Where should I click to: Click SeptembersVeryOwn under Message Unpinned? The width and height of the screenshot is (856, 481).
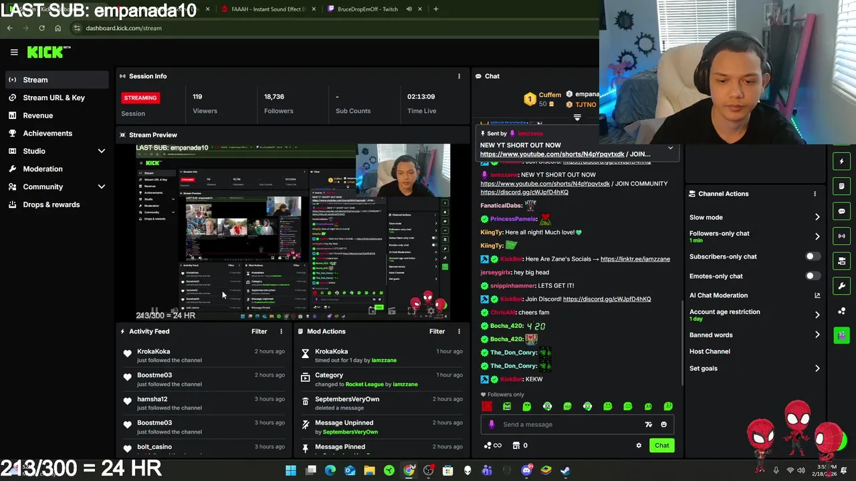coord(350,432)
